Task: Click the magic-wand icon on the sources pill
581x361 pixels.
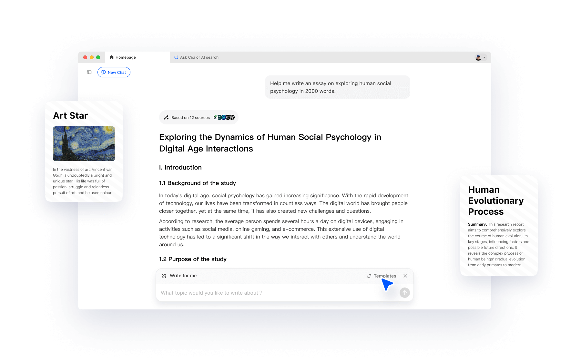Action: [166, 117]
